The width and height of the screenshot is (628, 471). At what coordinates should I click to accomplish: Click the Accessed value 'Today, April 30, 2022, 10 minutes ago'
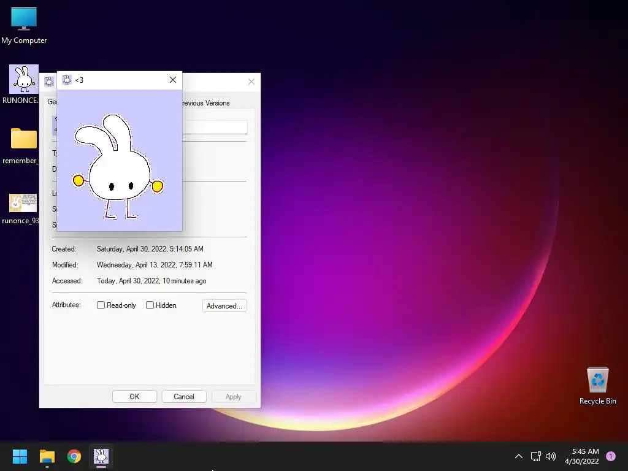point(151,281)
